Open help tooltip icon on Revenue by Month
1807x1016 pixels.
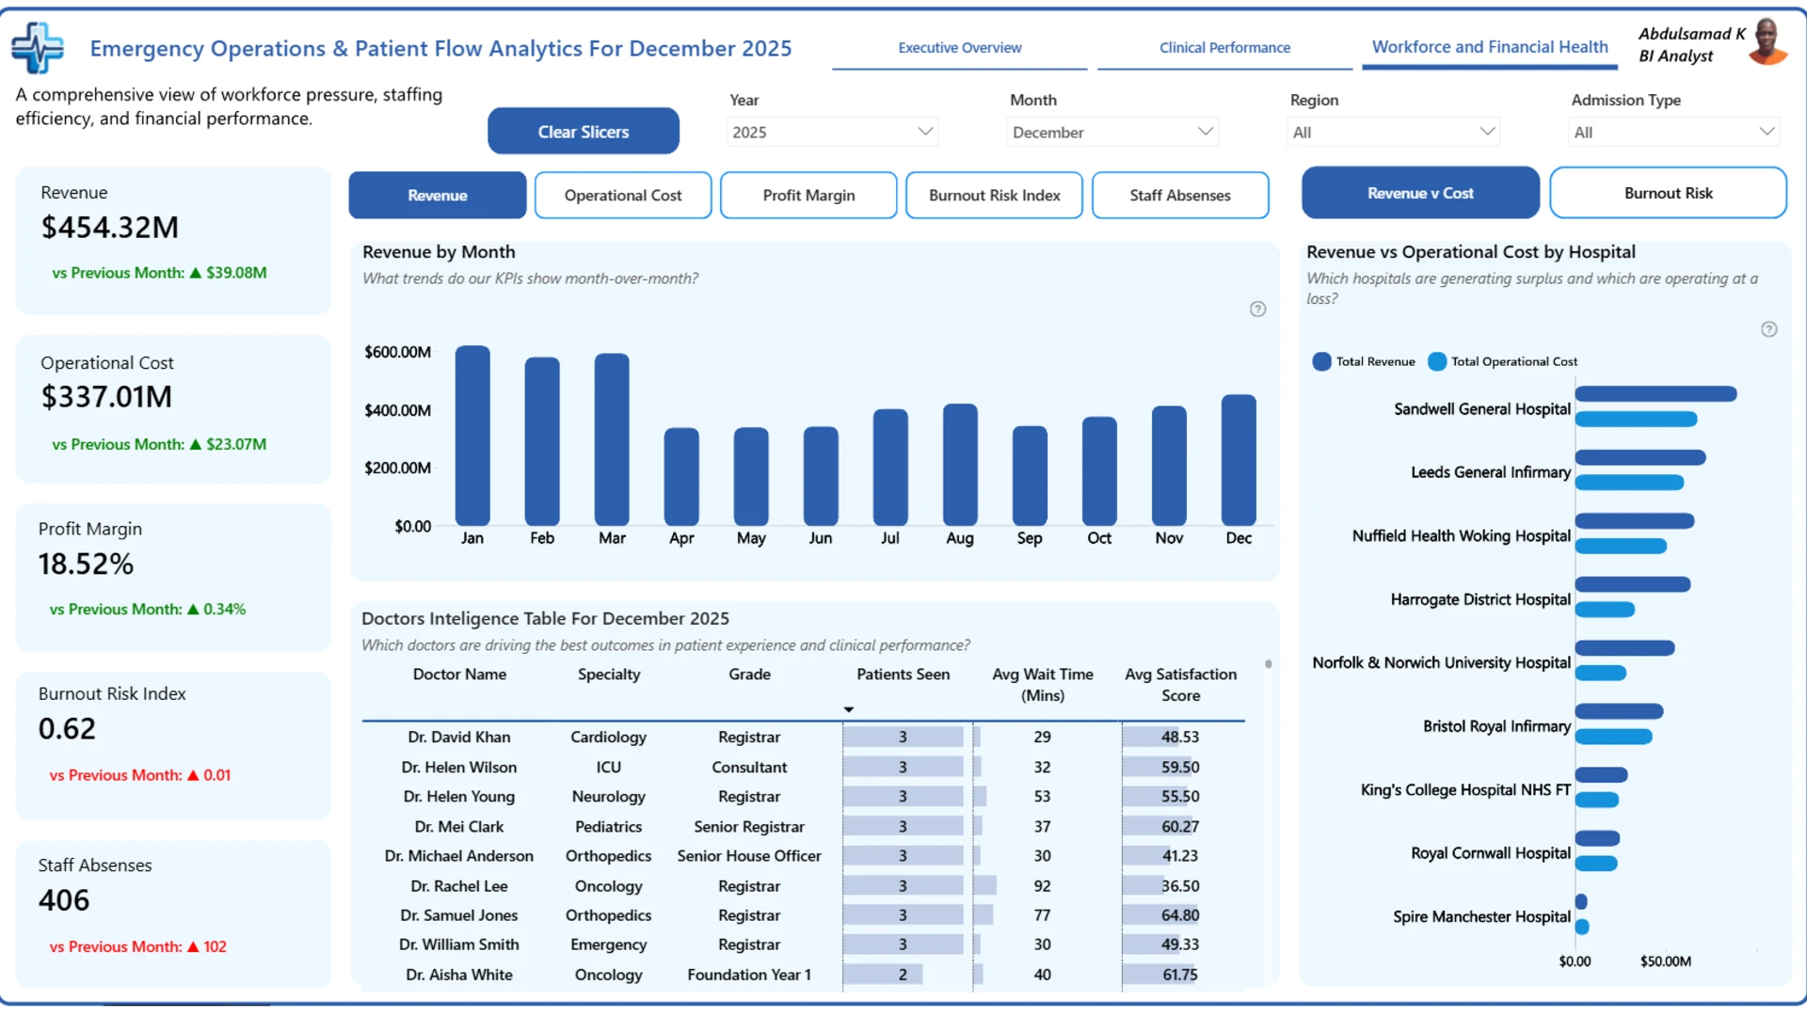click(x=1257, y=310)
